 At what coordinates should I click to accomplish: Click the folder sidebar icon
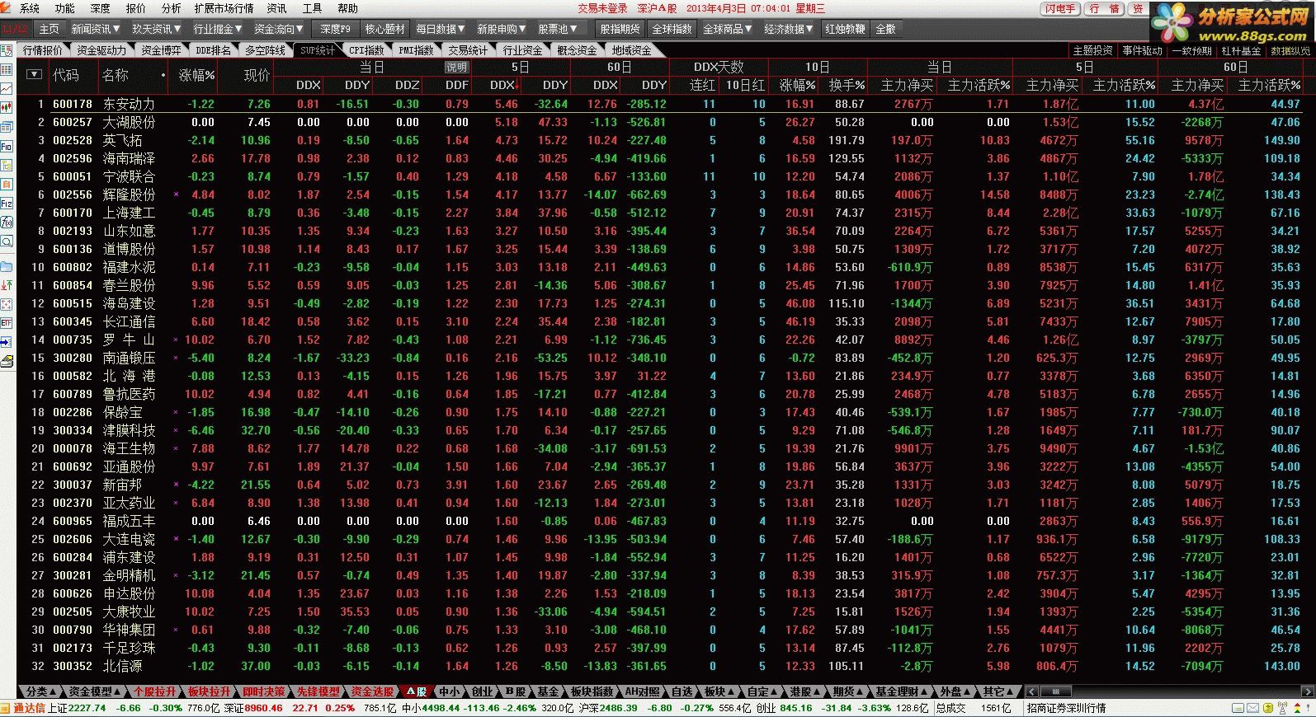point(7,266)
